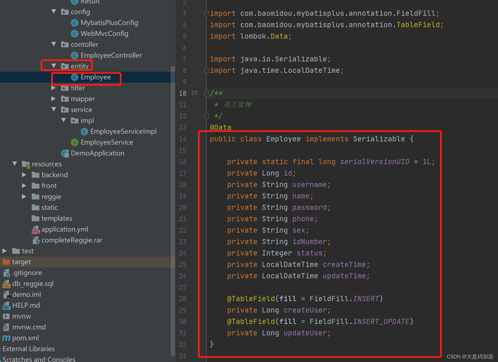This screenshot has width=498, height=362.
Task: Collapse the service folder arrow
Action: pyautogui.click(x=54, y=110)
